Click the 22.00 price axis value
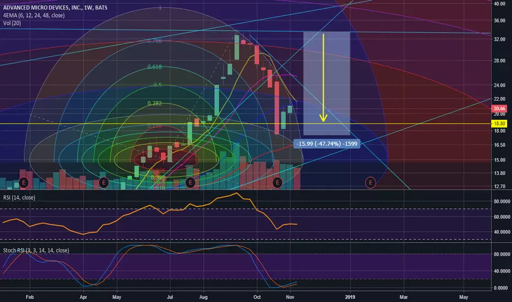512x302 pixels. click(x=499, y=99)
